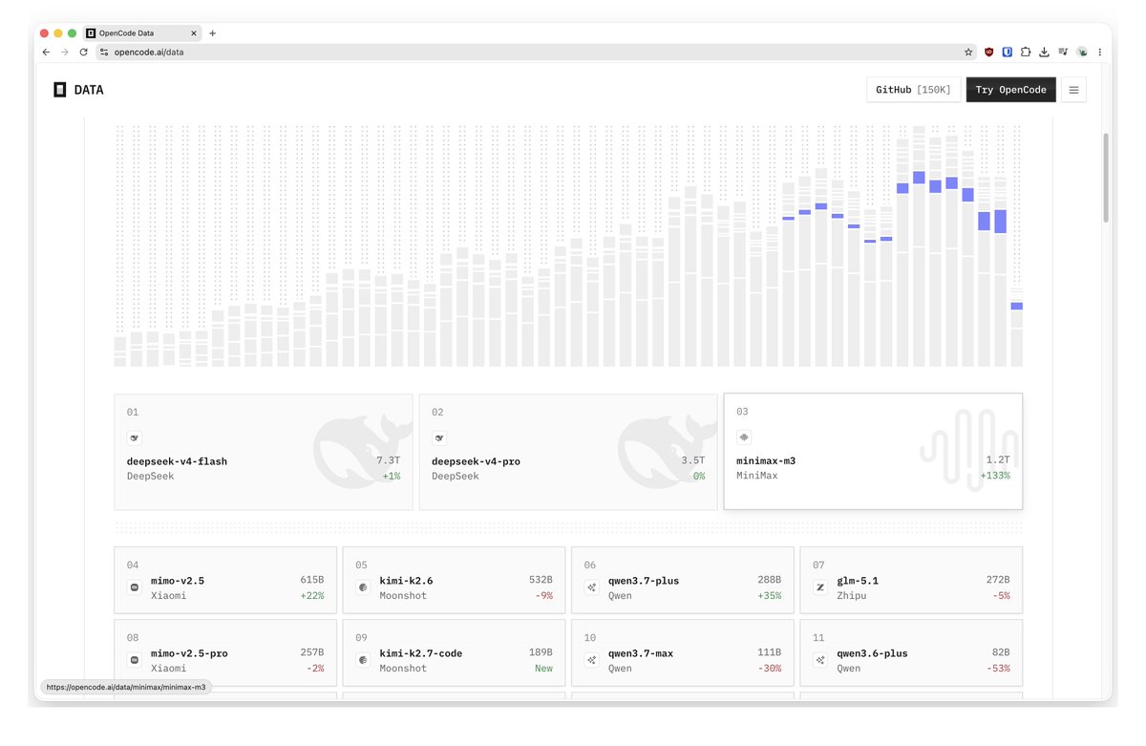
Task: Click the 7.3T value on deepseek-v4-flash
Action: [x=388, y=460]
